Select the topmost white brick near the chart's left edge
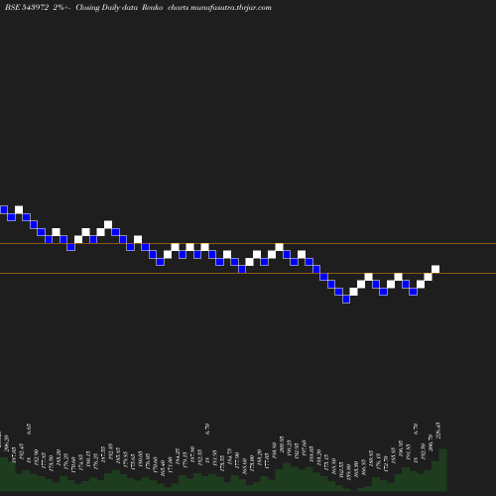Viewport: 496px width, 496px height. click(19, 209)
